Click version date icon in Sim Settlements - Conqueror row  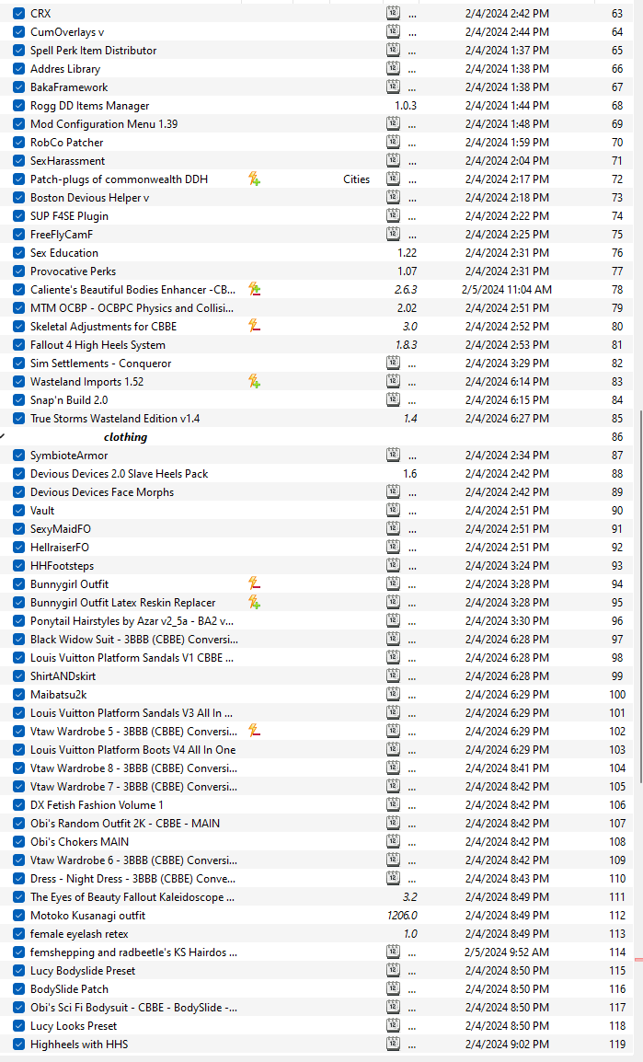click(393, 363)
